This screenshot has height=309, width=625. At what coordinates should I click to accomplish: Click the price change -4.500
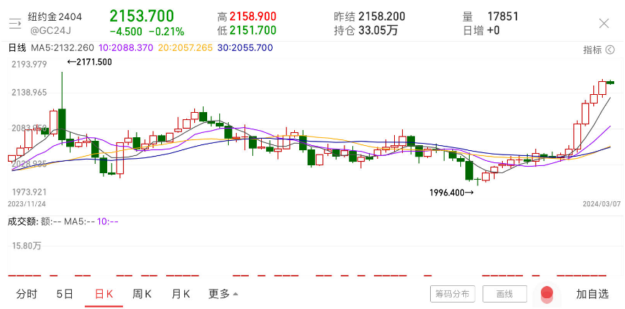[126, 31]
